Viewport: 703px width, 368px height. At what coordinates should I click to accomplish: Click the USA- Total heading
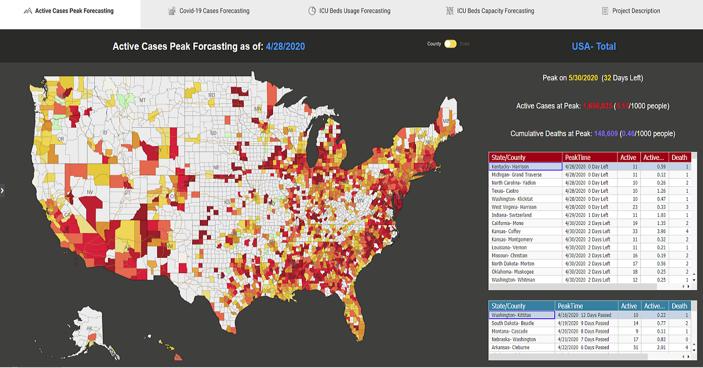click(594, 46)
